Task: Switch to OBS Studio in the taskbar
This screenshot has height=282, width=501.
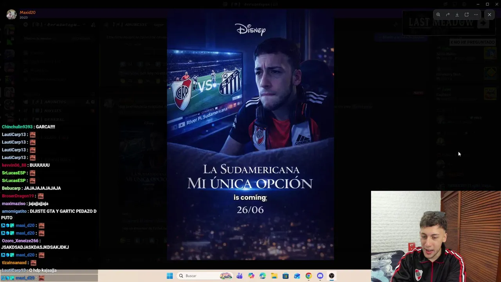Action: pyautogui.click(x=332, y=276)
